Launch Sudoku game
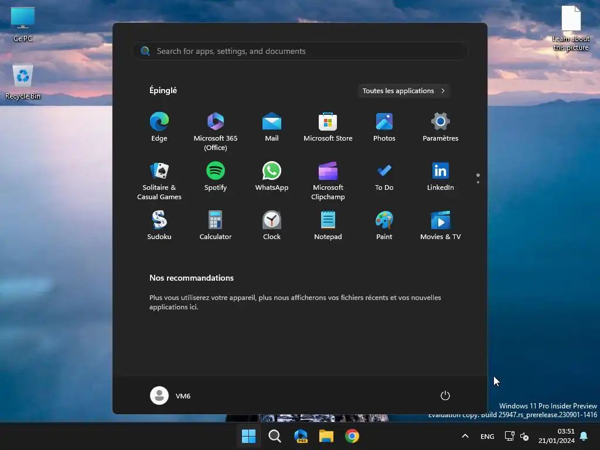600x450 pixels. (159, 226)
